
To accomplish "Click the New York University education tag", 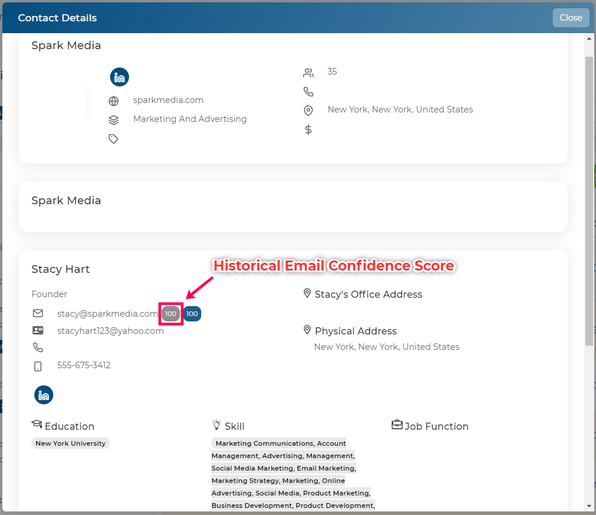I will click(70, 443).
